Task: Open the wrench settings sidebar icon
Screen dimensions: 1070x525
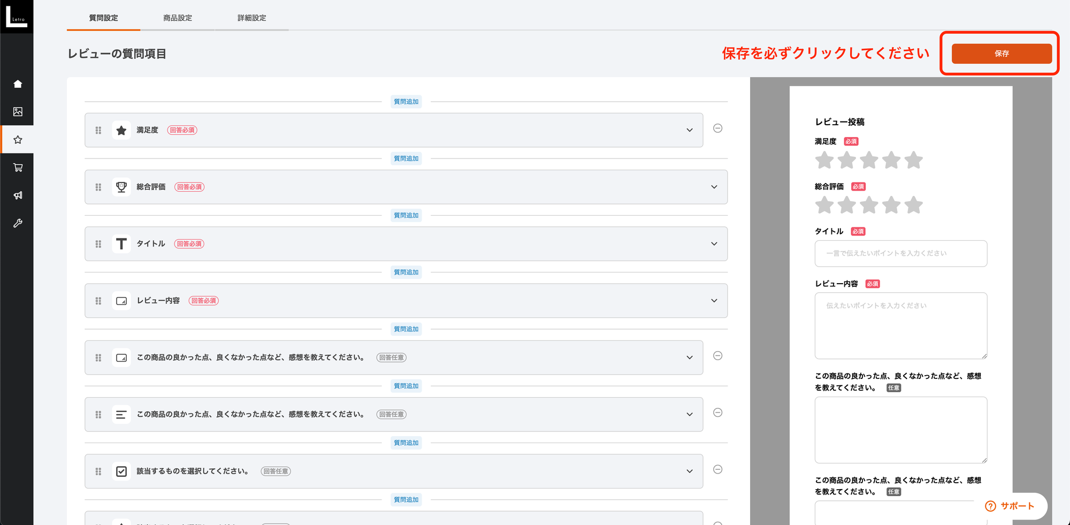Action: pos(18,223)
